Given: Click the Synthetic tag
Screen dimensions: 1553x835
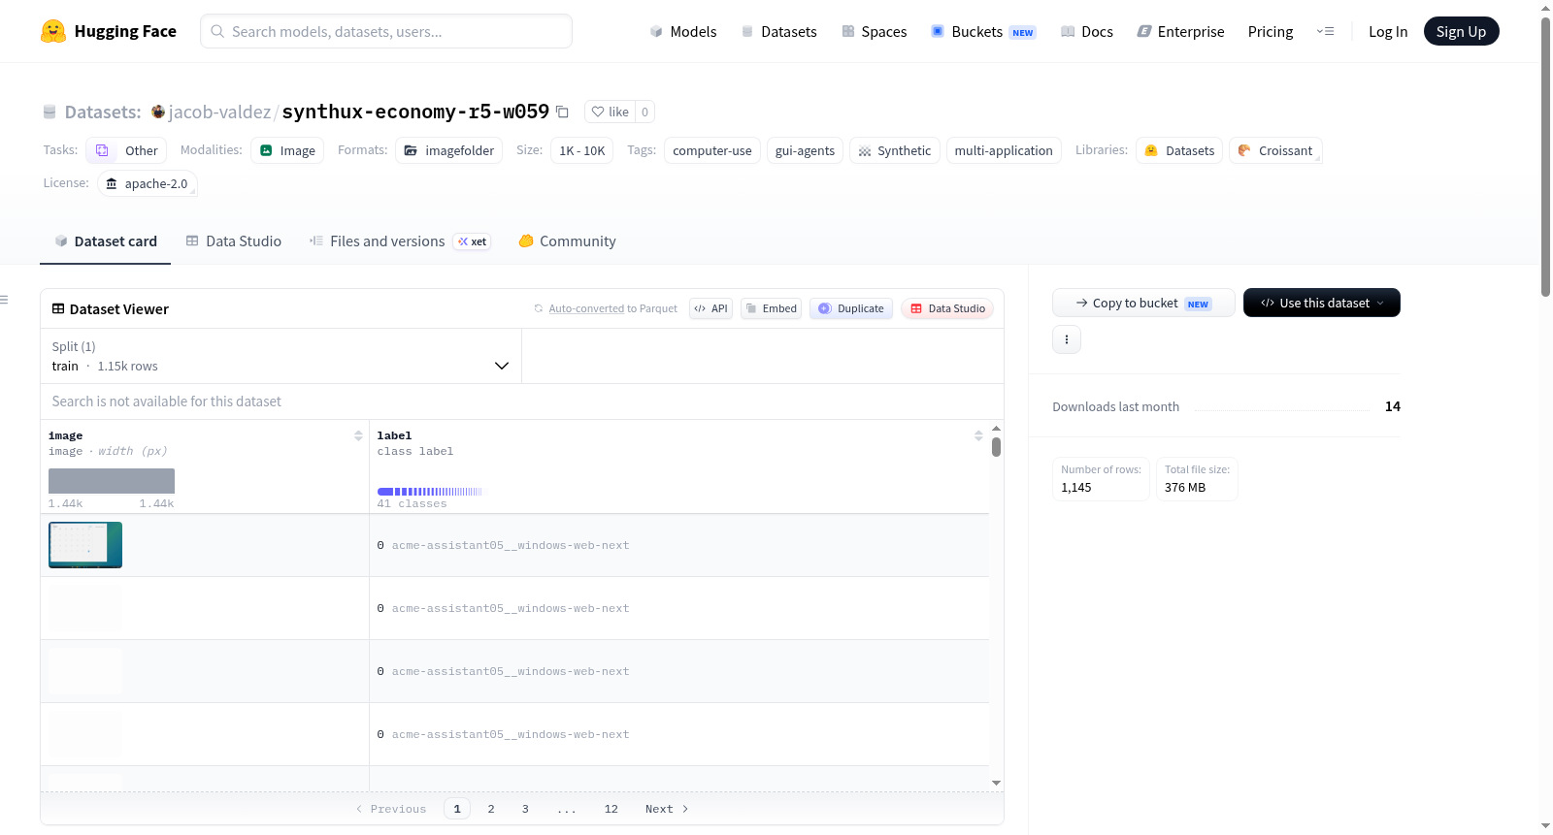Looking at the screenshot, I should (x=895, y=150).
